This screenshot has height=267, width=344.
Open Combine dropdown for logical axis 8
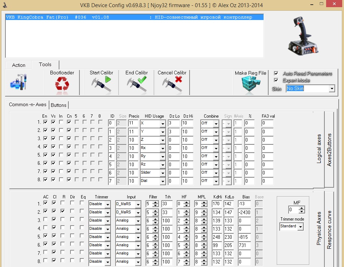click(x=216, y=181)
